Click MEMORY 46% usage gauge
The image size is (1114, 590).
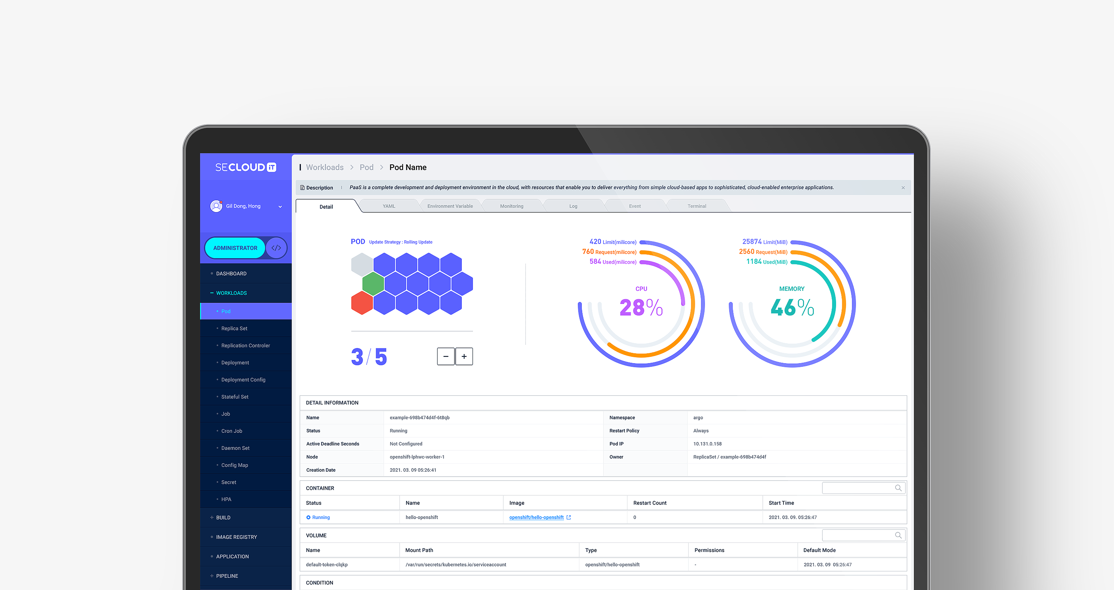(792, 304)
